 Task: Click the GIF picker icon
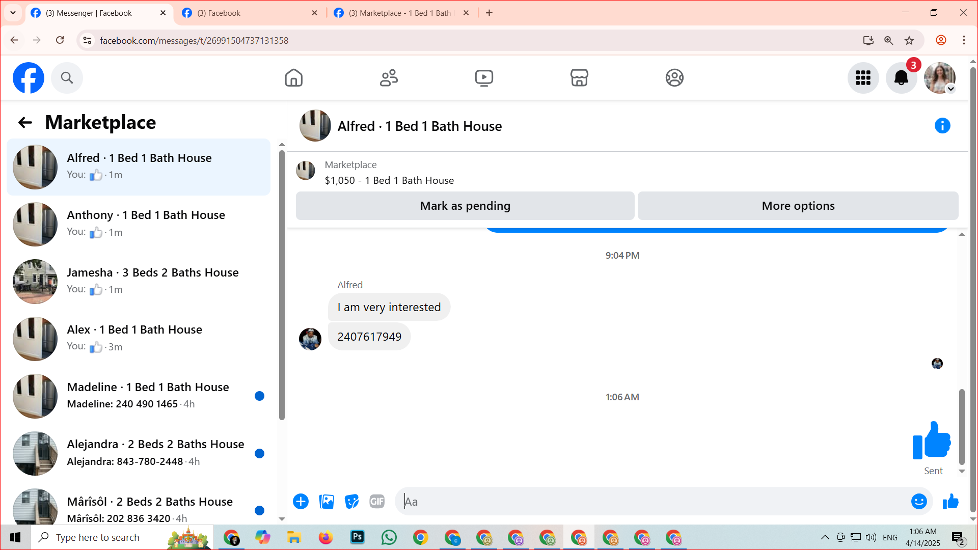[x=377, y=502]
